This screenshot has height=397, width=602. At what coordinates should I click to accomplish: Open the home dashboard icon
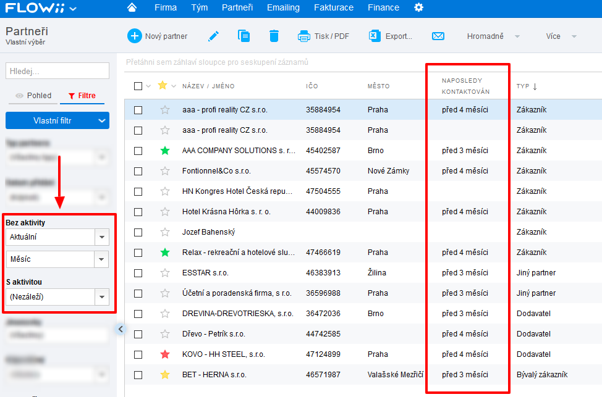pyautogui.click(x=132, y=7)
